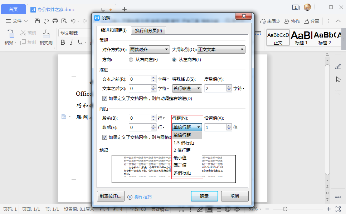The image size is (346, 214).
Task: Click the eye protection mode icon in status bar
Action: [237, 209]
